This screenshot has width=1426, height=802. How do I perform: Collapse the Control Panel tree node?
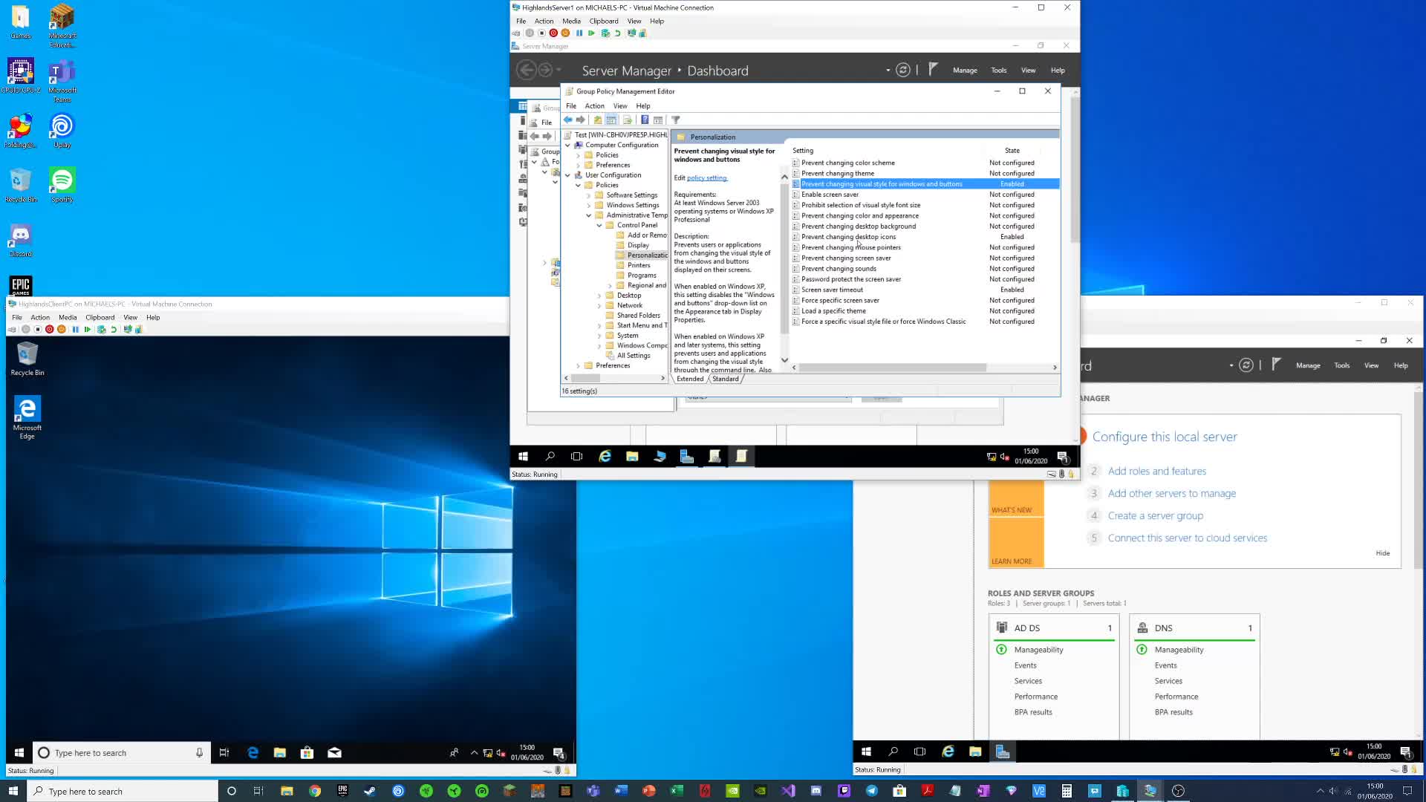pos(599,225)
